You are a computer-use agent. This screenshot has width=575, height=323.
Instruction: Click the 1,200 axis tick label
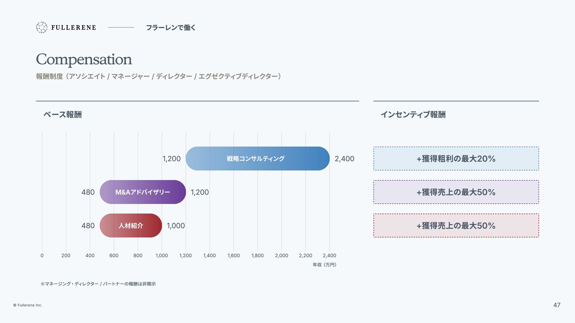pyautogui.click(x=186, y=255)
